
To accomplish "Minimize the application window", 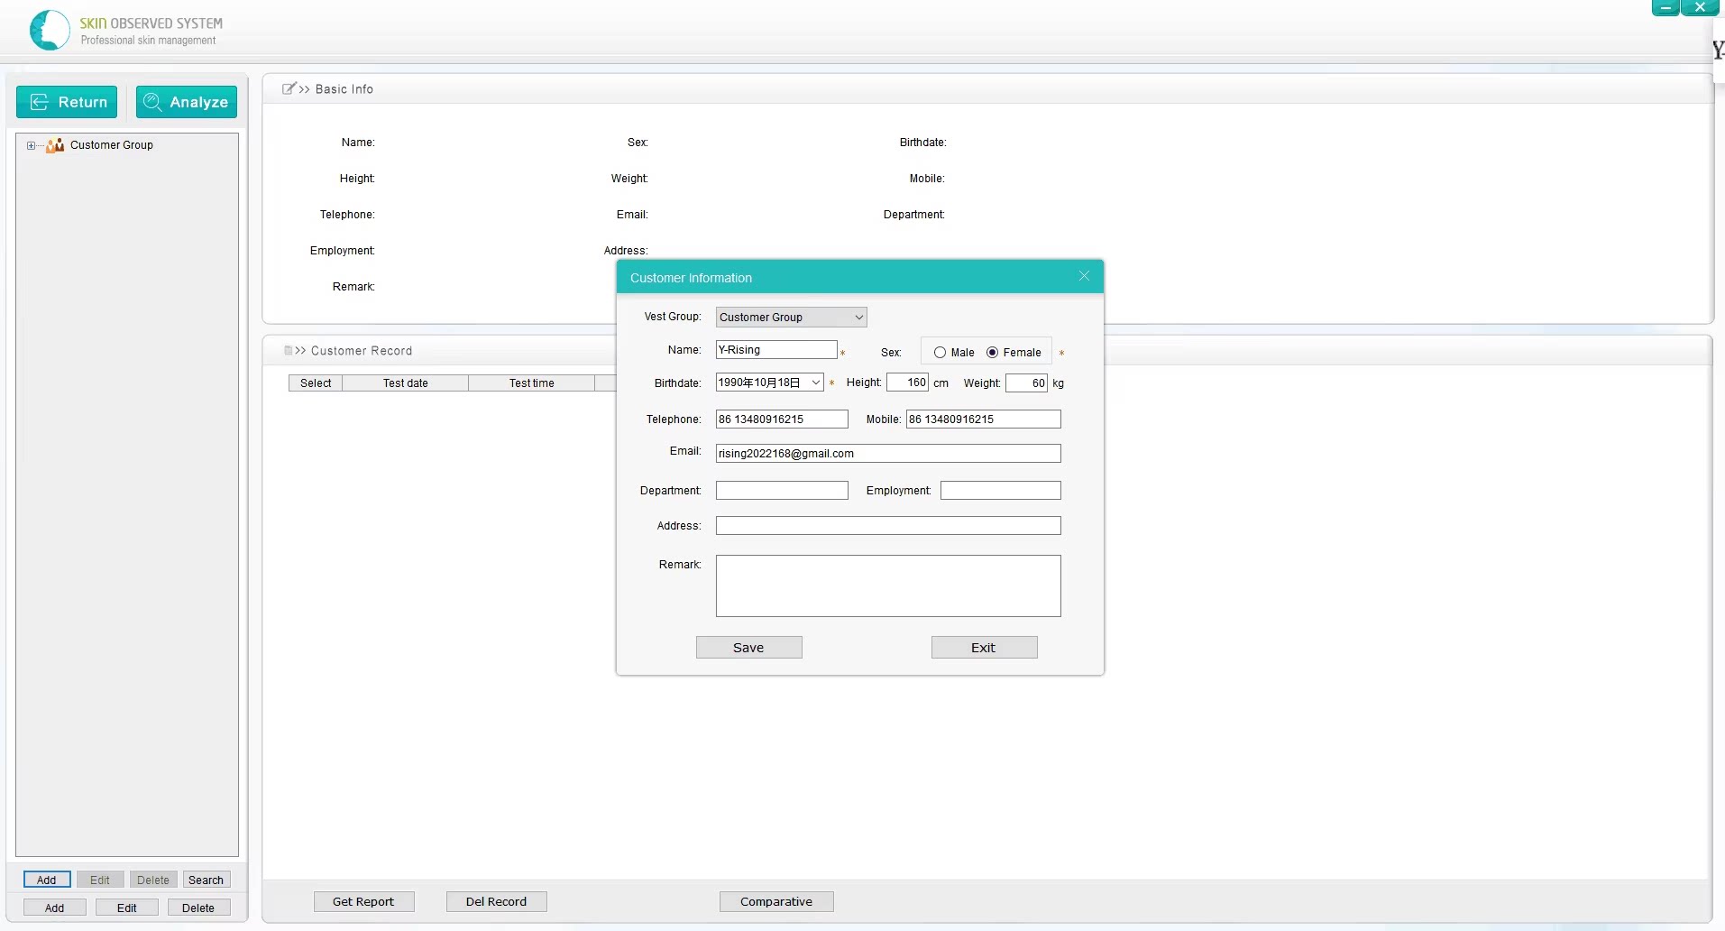I will [x=1665, y=8].
